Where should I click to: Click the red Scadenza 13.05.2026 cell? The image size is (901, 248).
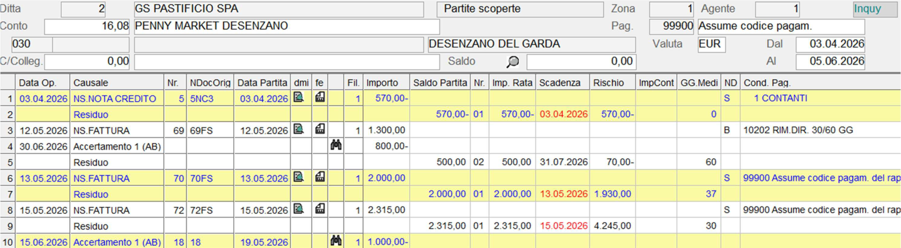[564, 194]
